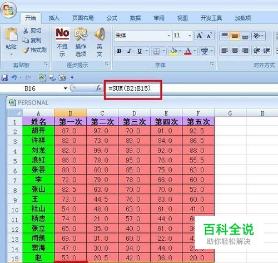Toggle Bold formatting
This screenshot has width=278, height=263.
119,51
